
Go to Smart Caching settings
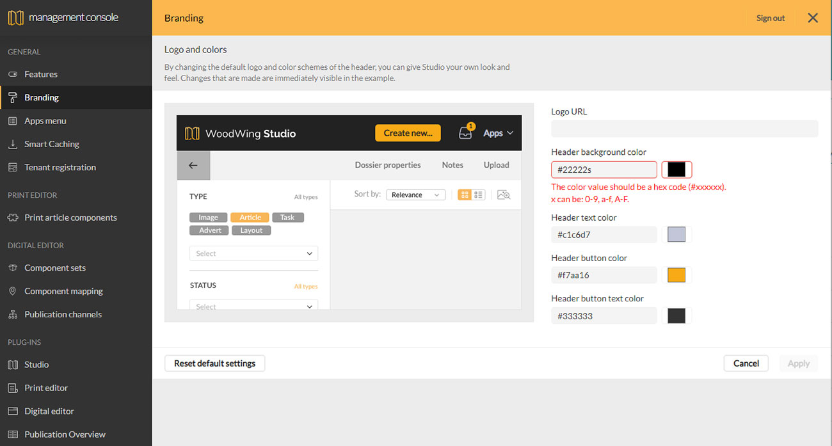(52, 144)
